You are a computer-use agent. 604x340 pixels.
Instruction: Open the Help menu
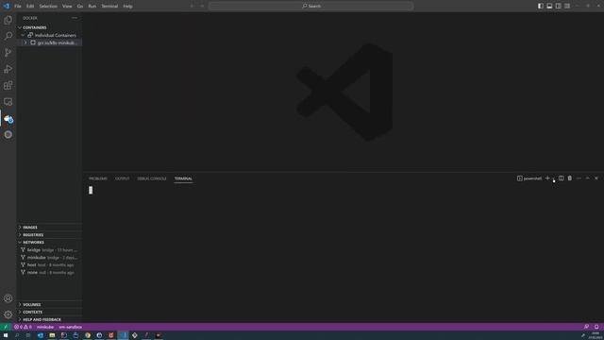pyautogui.click(x=127, y=7)
